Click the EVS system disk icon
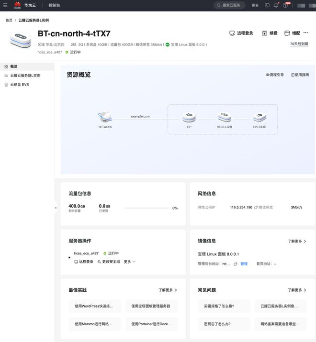This screenshot has height=342, width=316. 260,117
